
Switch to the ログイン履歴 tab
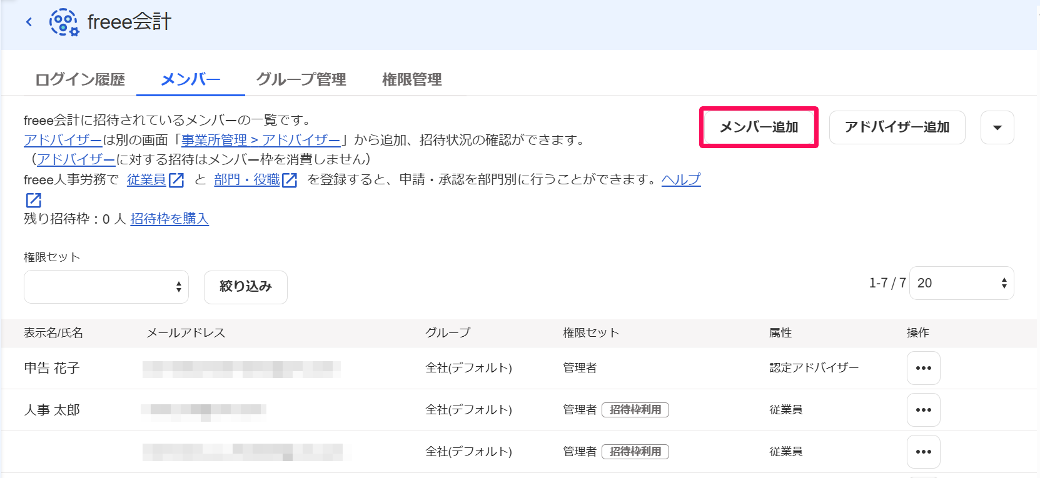(80, 79)
